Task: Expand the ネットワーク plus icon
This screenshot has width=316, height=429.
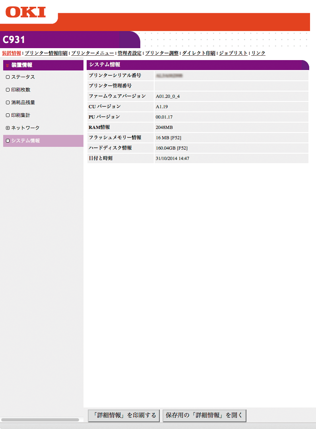Action: (8, 128)
